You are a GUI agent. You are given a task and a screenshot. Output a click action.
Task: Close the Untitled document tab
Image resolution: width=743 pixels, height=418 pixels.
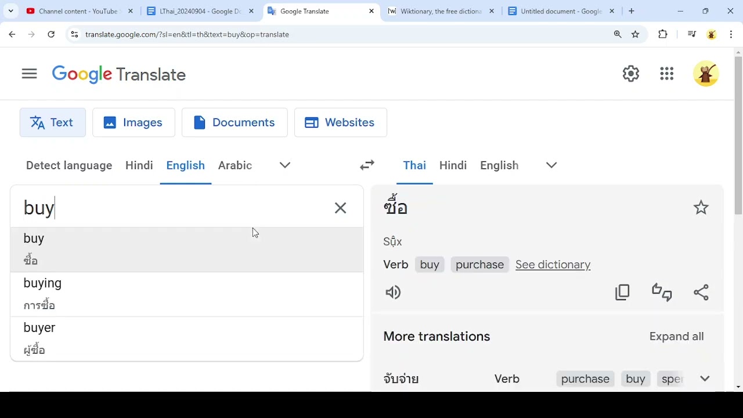[x=612, y=11]
